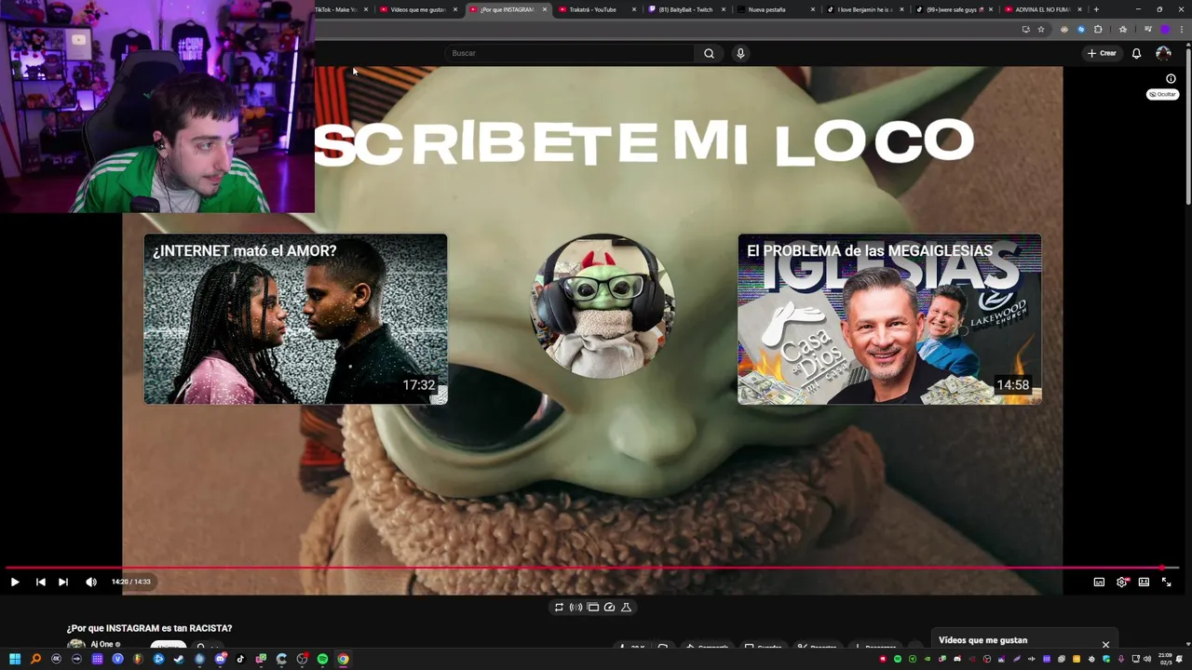The height and width of the screenshot is (670, 1192).
Task: Open the YouTube account avatar menu
Action: pos(1163,53)
